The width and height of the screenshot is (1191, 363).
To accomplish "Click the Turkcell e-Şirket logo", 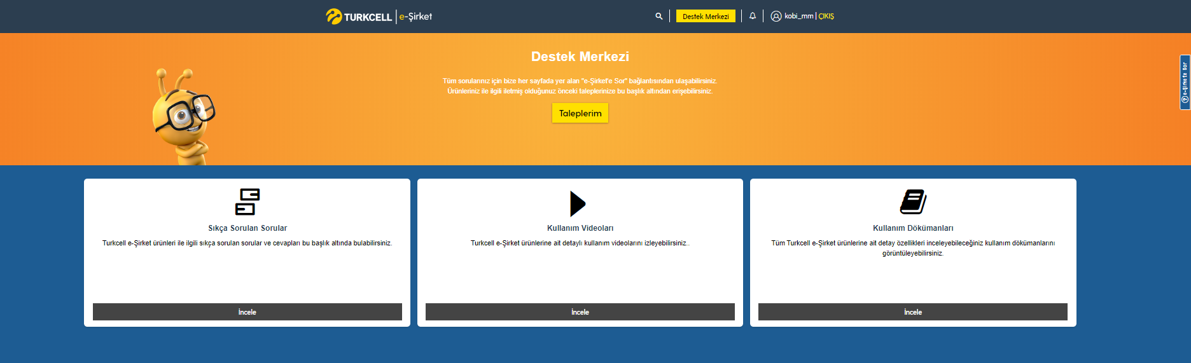I will click(x=379, y=17).
